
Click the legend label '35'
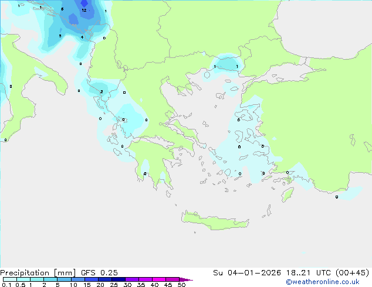[x=141, y=285]
